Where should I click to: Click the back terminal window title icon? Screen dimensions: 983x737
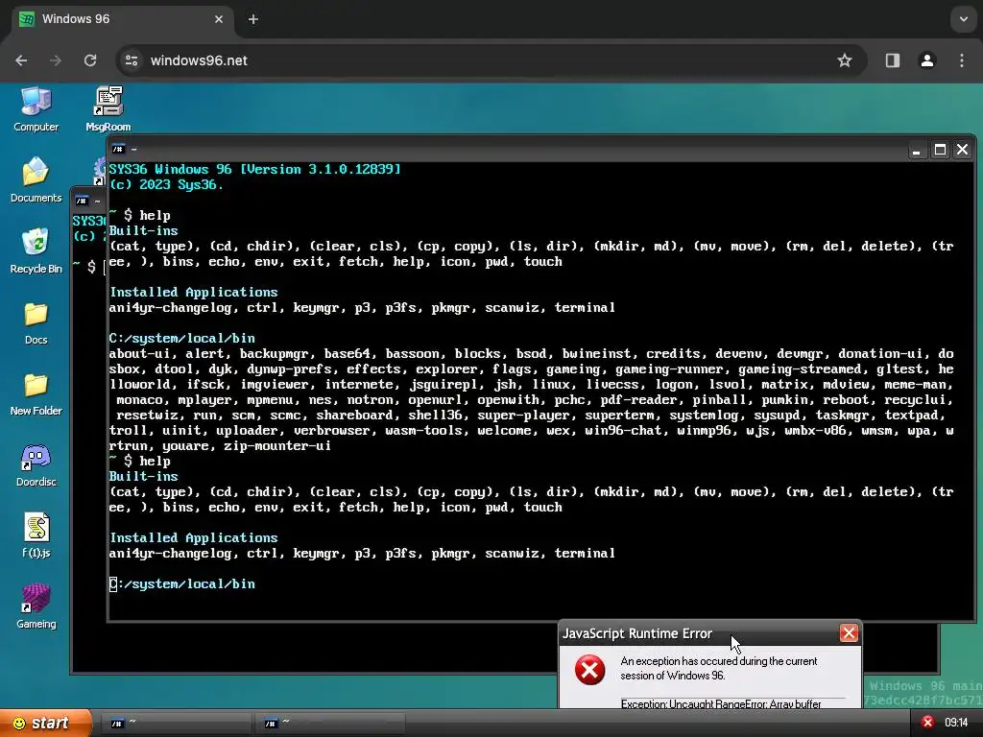point(82,201)
